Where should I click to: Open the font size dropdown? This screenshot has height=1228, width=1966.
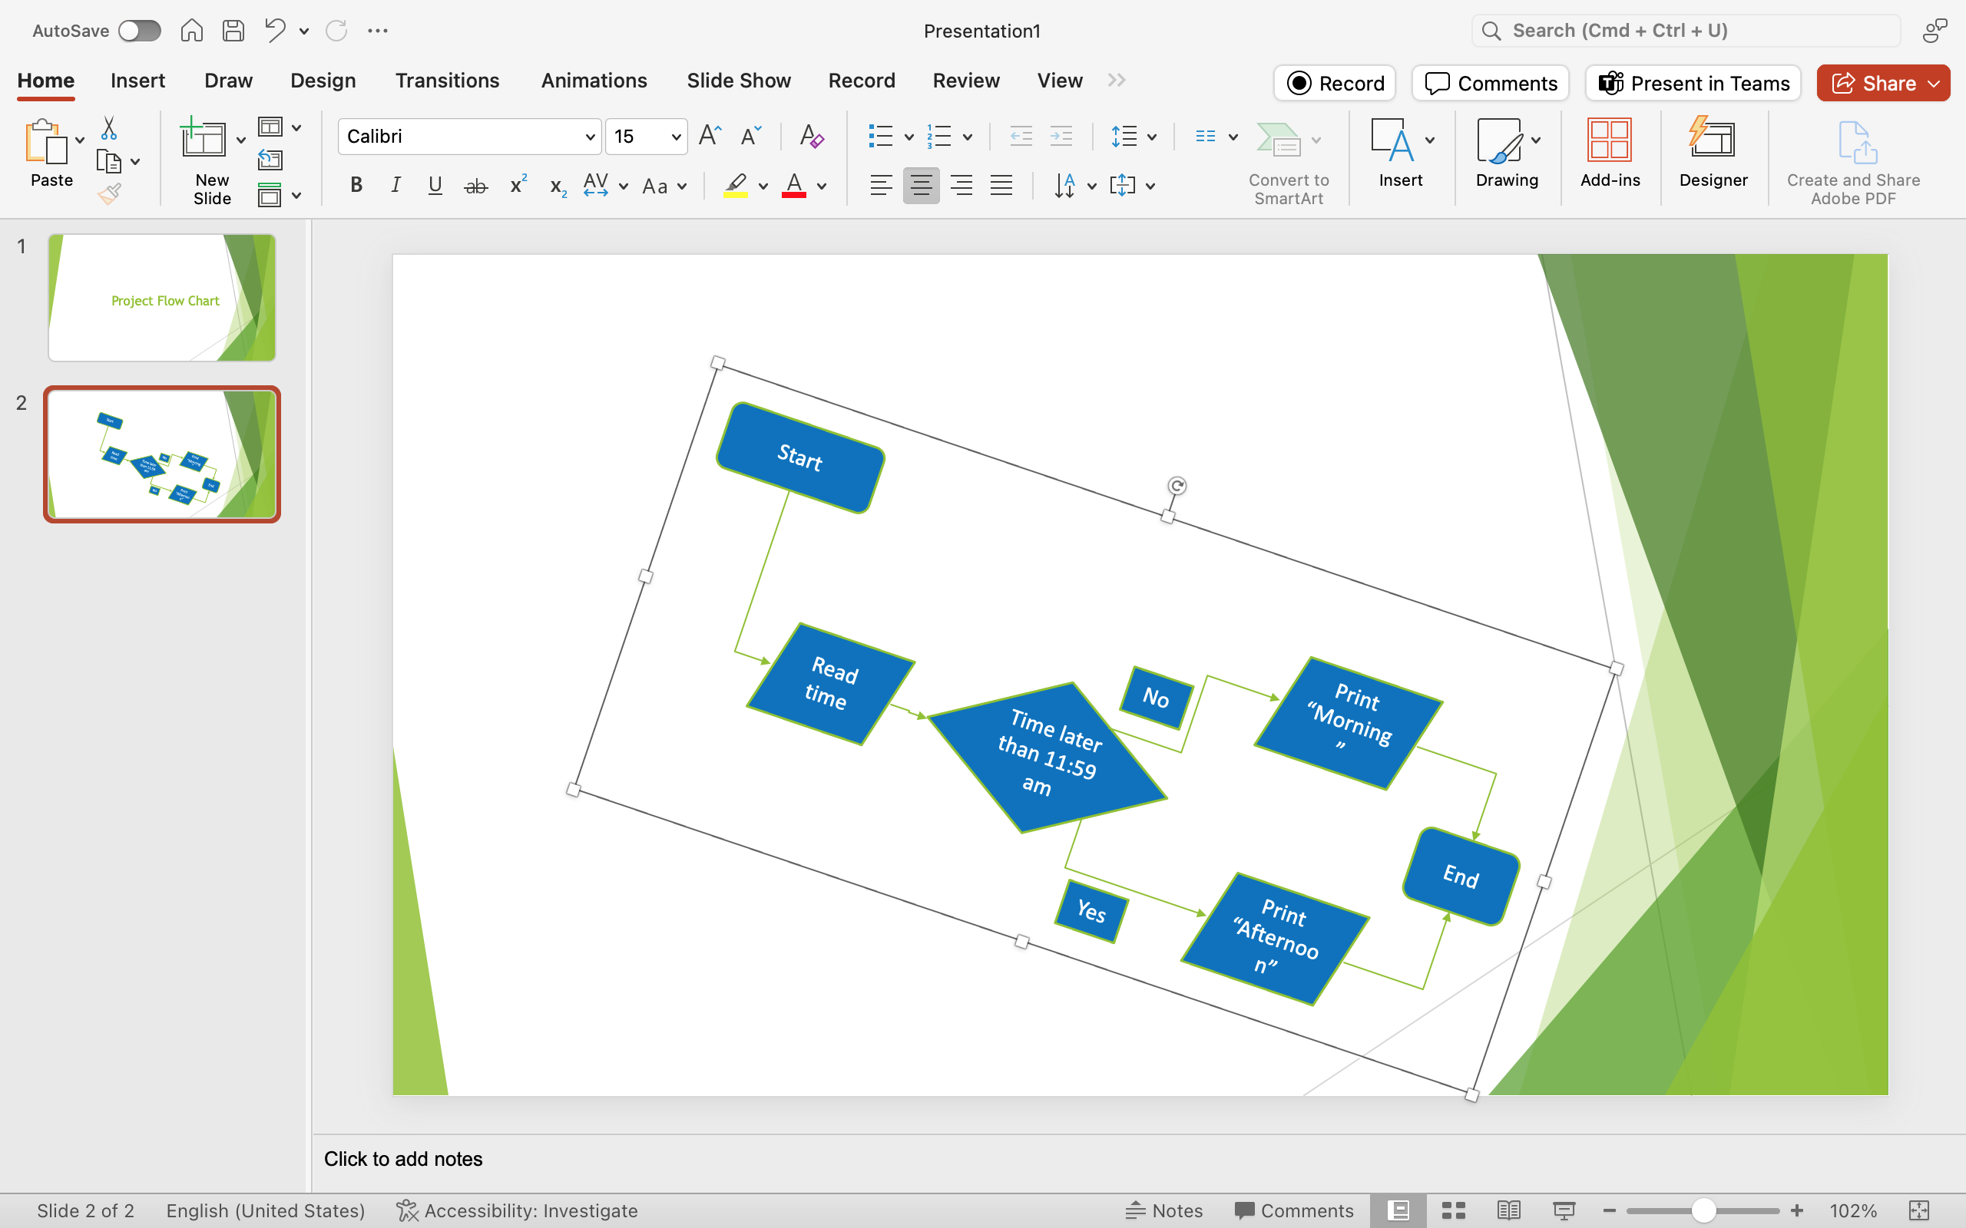pos(676,137)
